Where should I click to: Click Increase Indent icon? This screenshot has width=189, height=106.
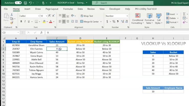[x=76, y=21]
